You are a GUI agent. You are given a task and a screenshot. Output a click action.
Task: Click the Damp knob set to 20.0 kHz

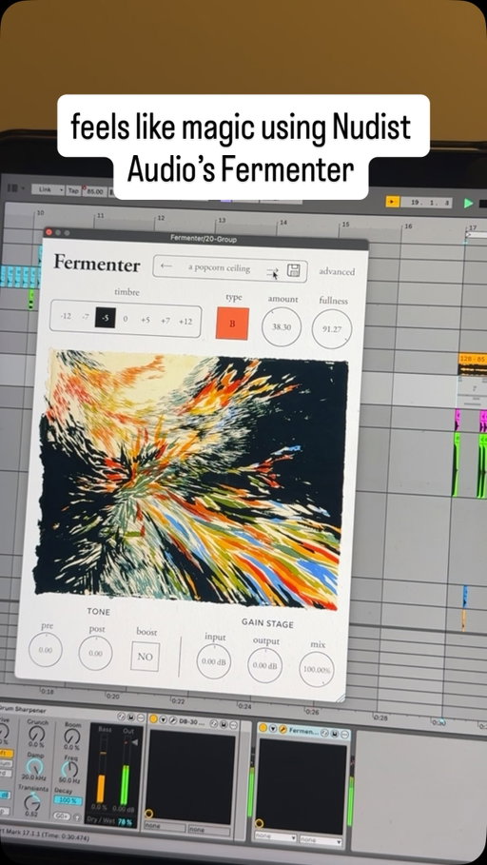tap(34, 766)
